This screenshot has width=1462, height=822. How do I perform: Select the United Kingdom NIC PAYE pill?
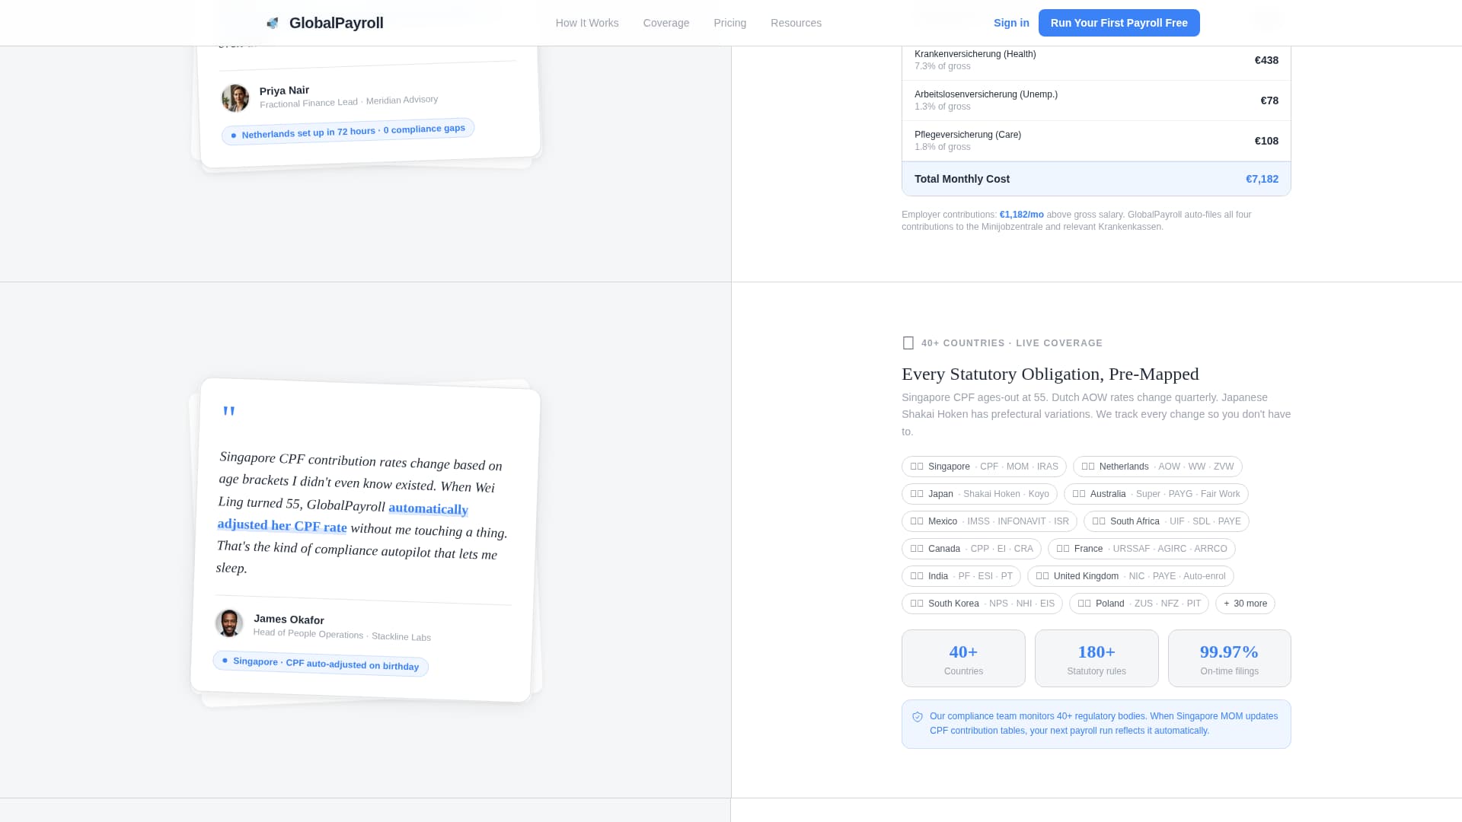[x=1129, y=576]
